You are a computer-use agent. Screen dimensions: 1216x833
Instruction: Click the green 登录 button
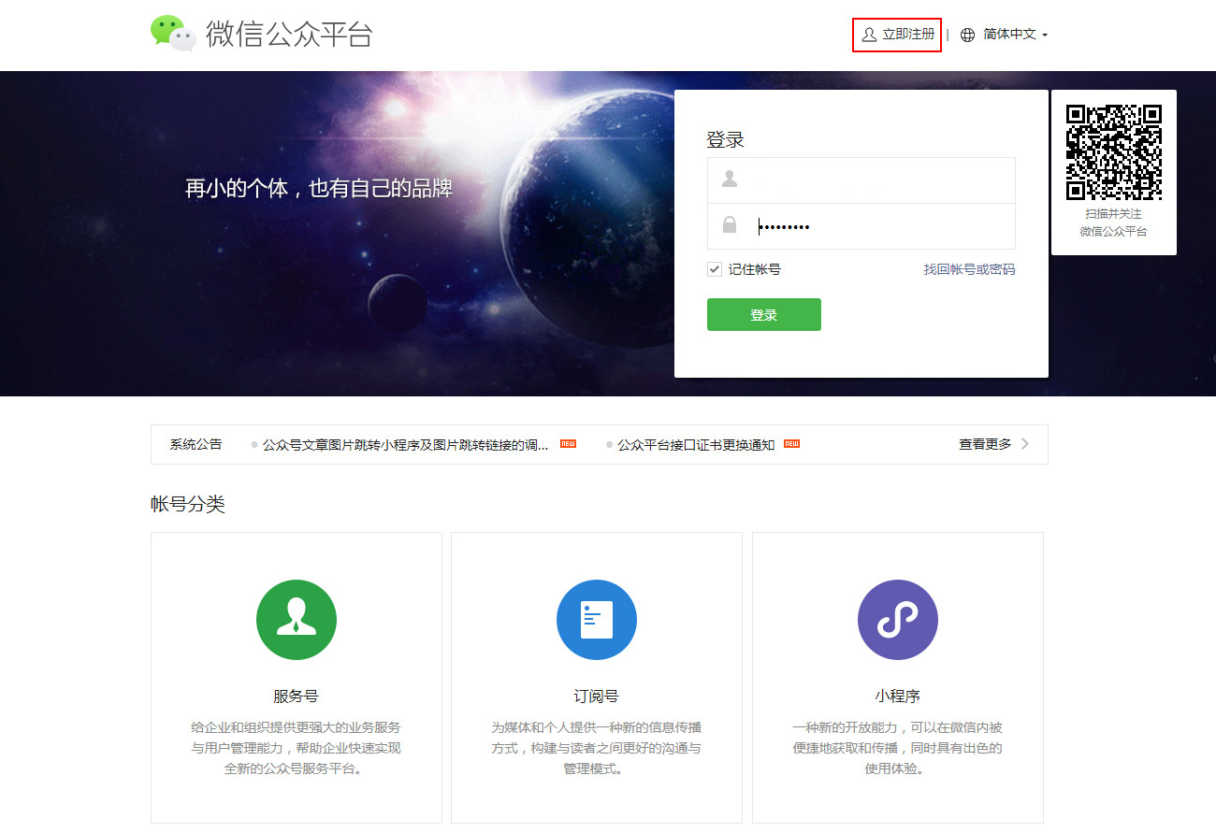[763, 315]
